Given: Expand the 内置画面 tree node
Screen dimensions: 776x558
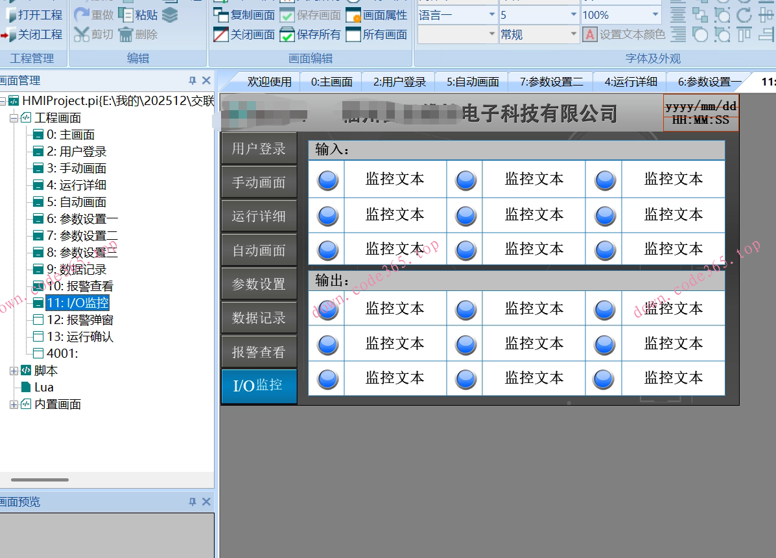Looking at the screenshot, I should [14, 404].
